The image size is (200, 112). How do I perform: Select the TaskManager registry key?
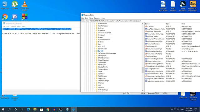[103, 76]
